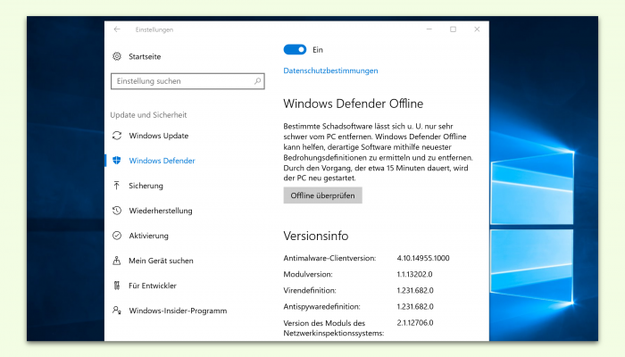Click the Antimalware-Clientversion label

(329, 258)
